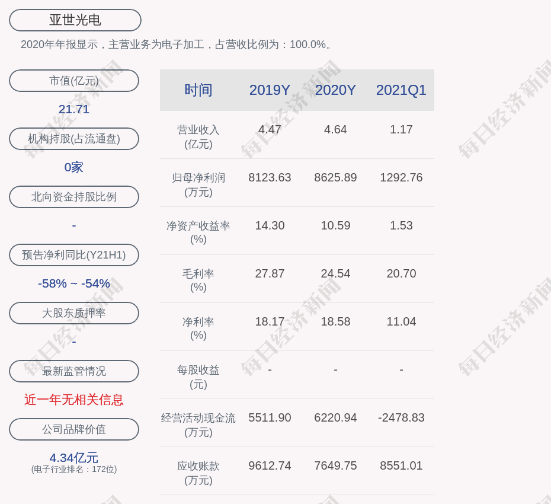The image size is (551, 504).
Task: Select the 2021Q1 column header
Action: coord(401,90)
